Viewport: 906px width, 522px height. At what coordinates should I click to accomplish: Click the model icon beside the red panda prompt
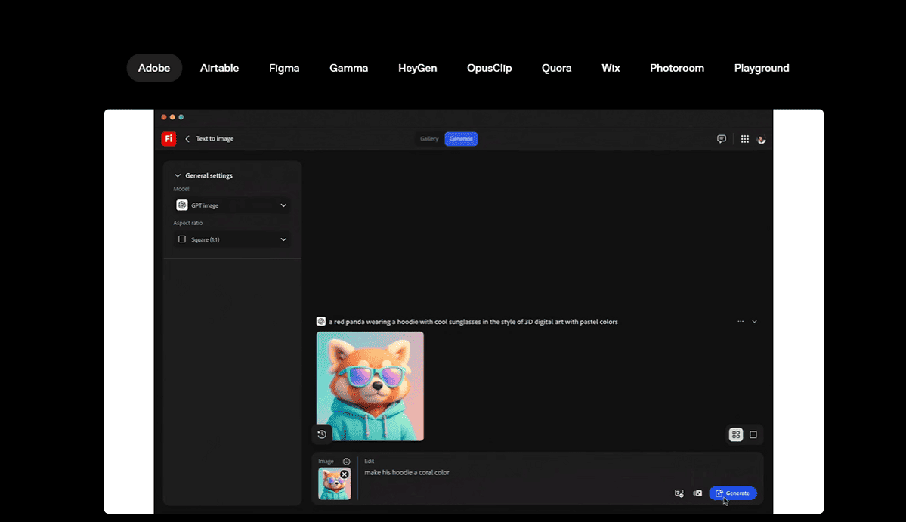320,322
